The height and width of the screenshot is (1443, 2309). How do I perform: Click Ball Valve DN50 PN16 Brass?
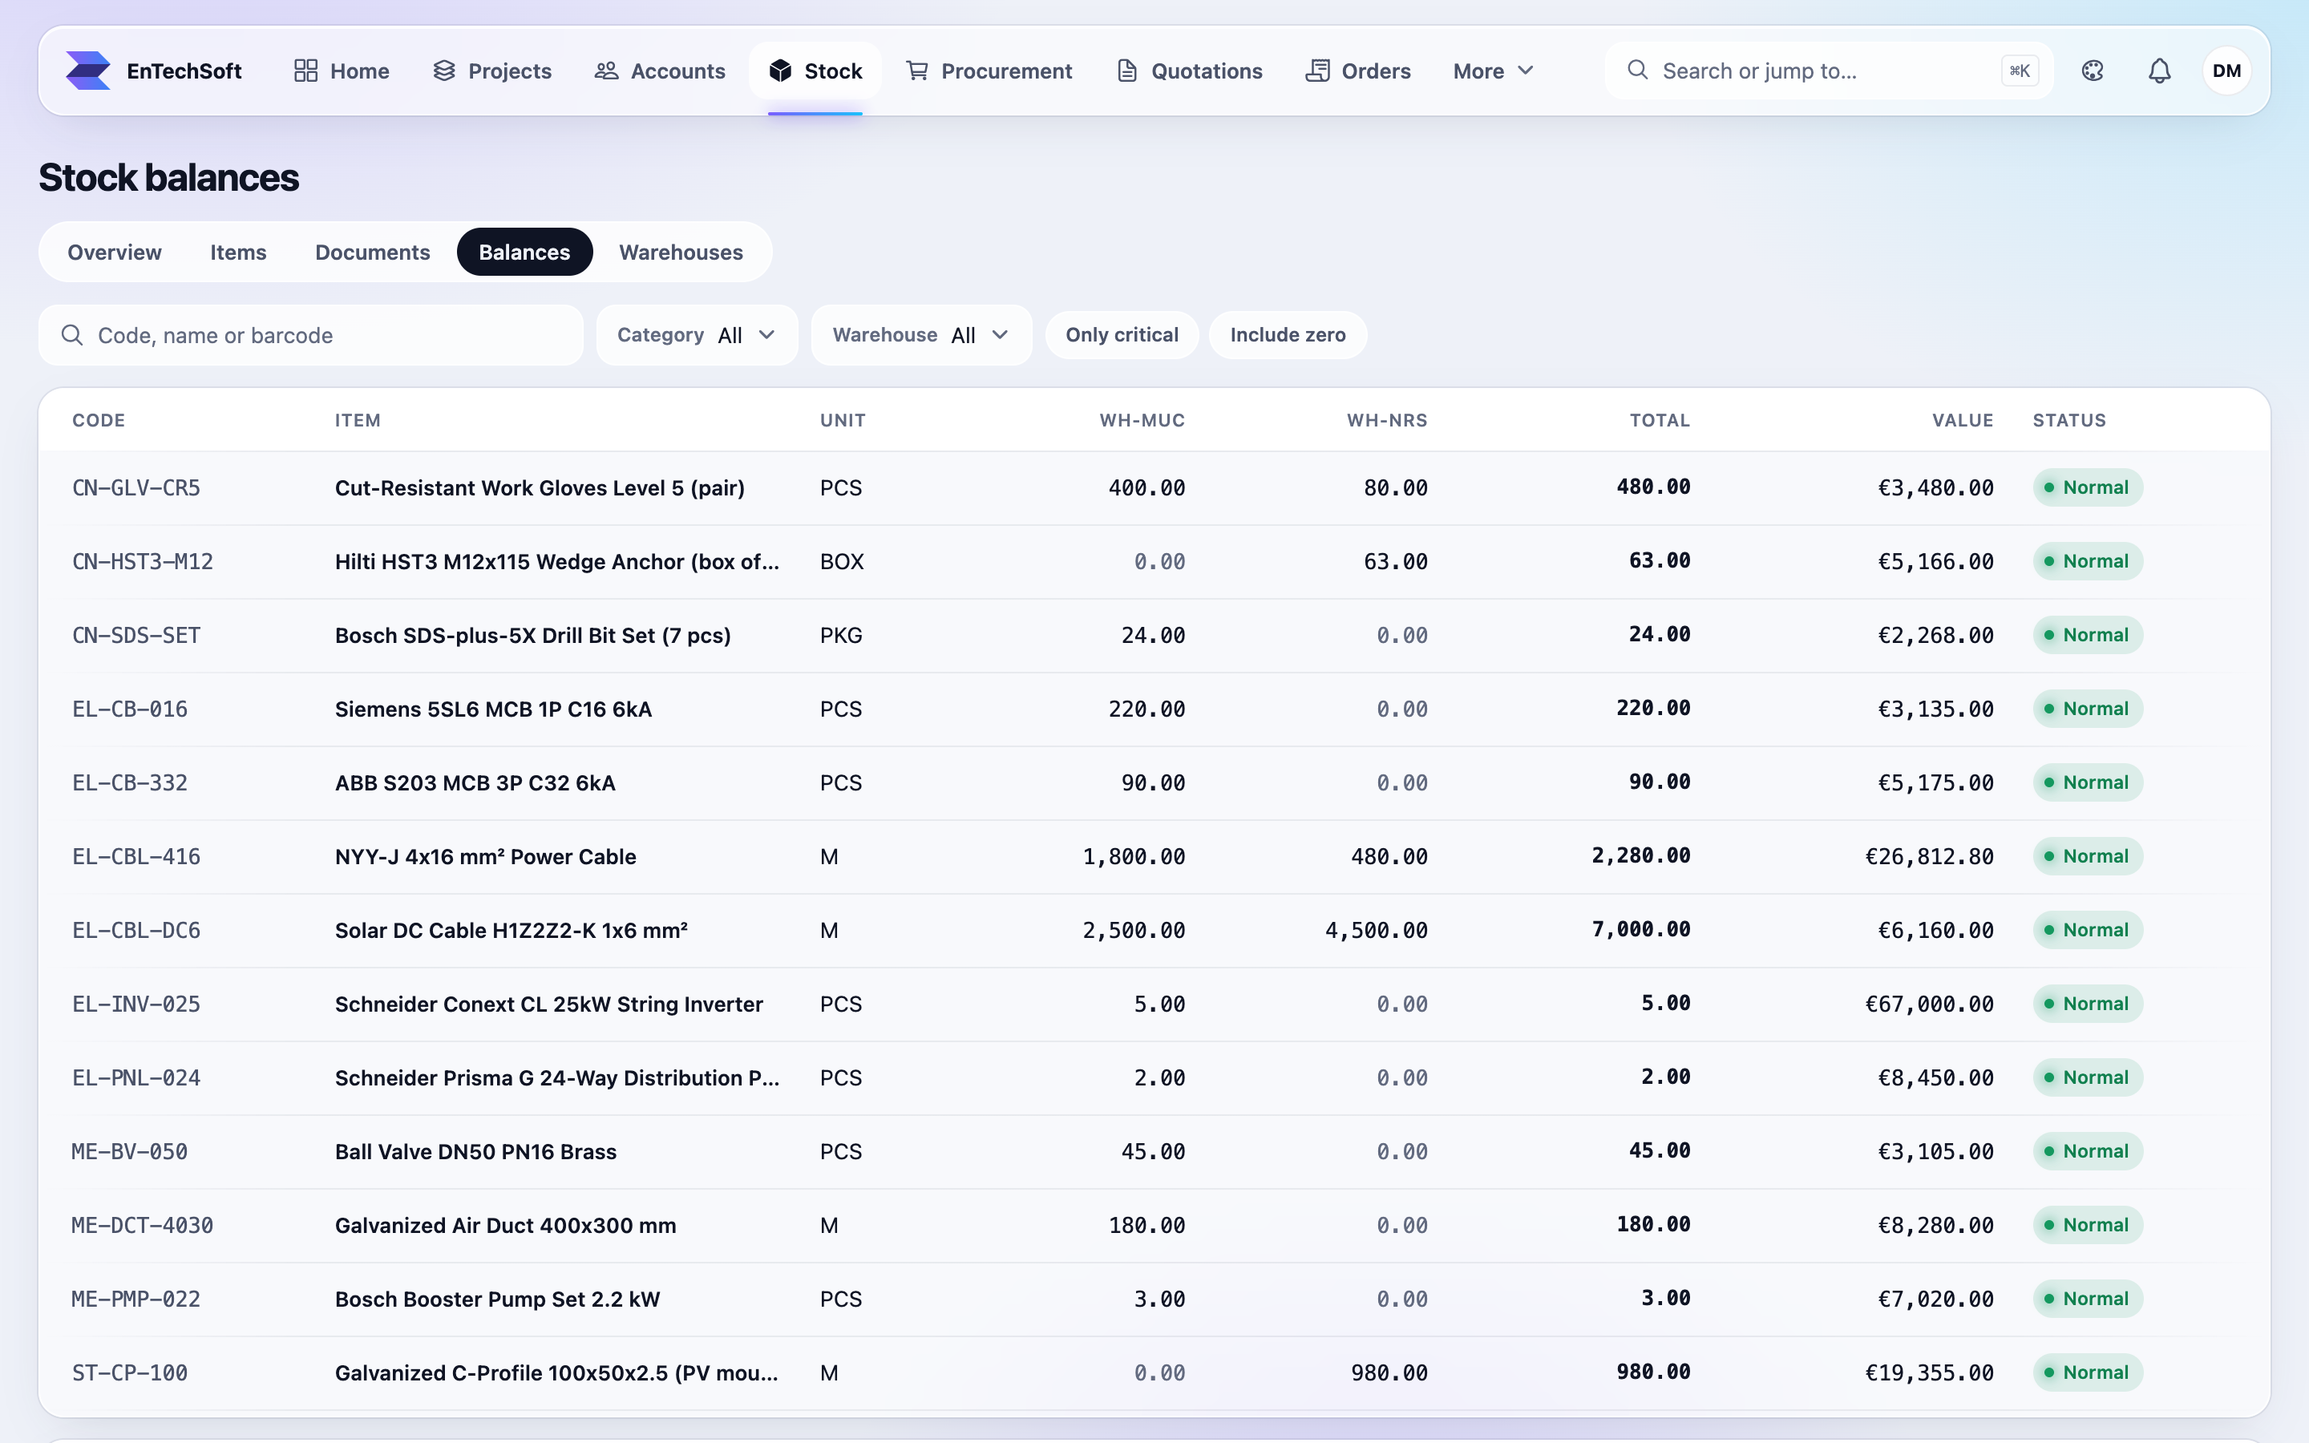475,1152
